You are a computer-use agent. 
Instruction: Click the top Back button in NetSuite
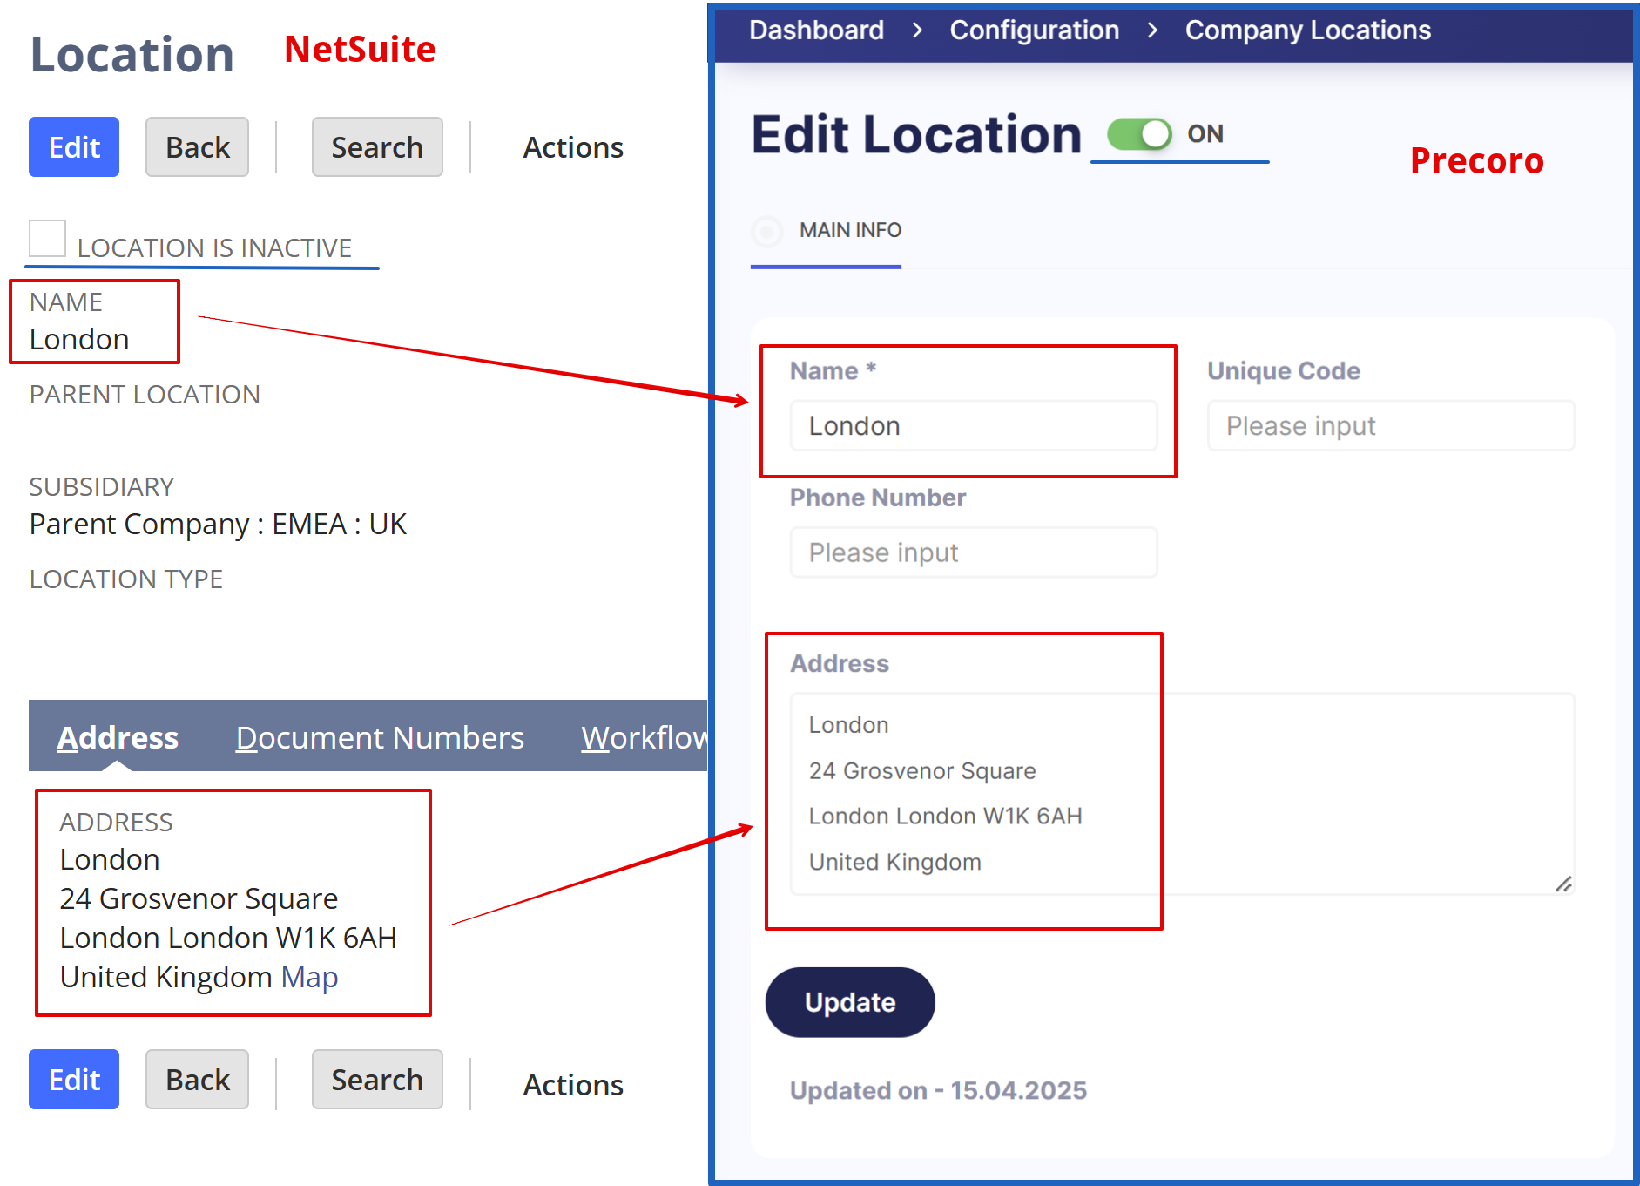(x=197, y=147)
